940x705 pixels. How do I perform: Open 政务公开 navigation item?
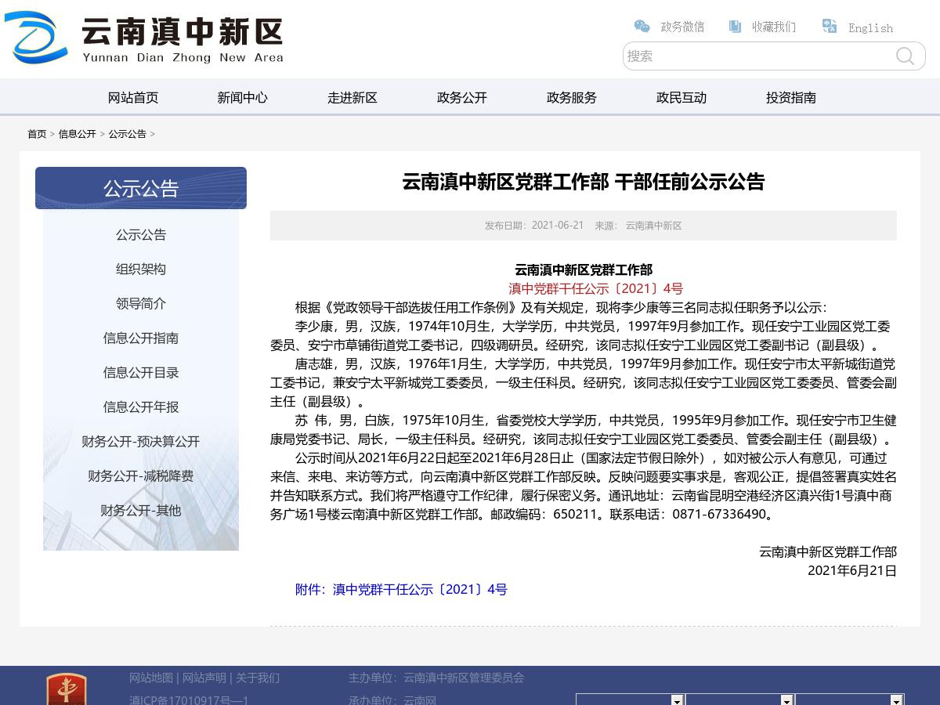[x=462, y=98]
